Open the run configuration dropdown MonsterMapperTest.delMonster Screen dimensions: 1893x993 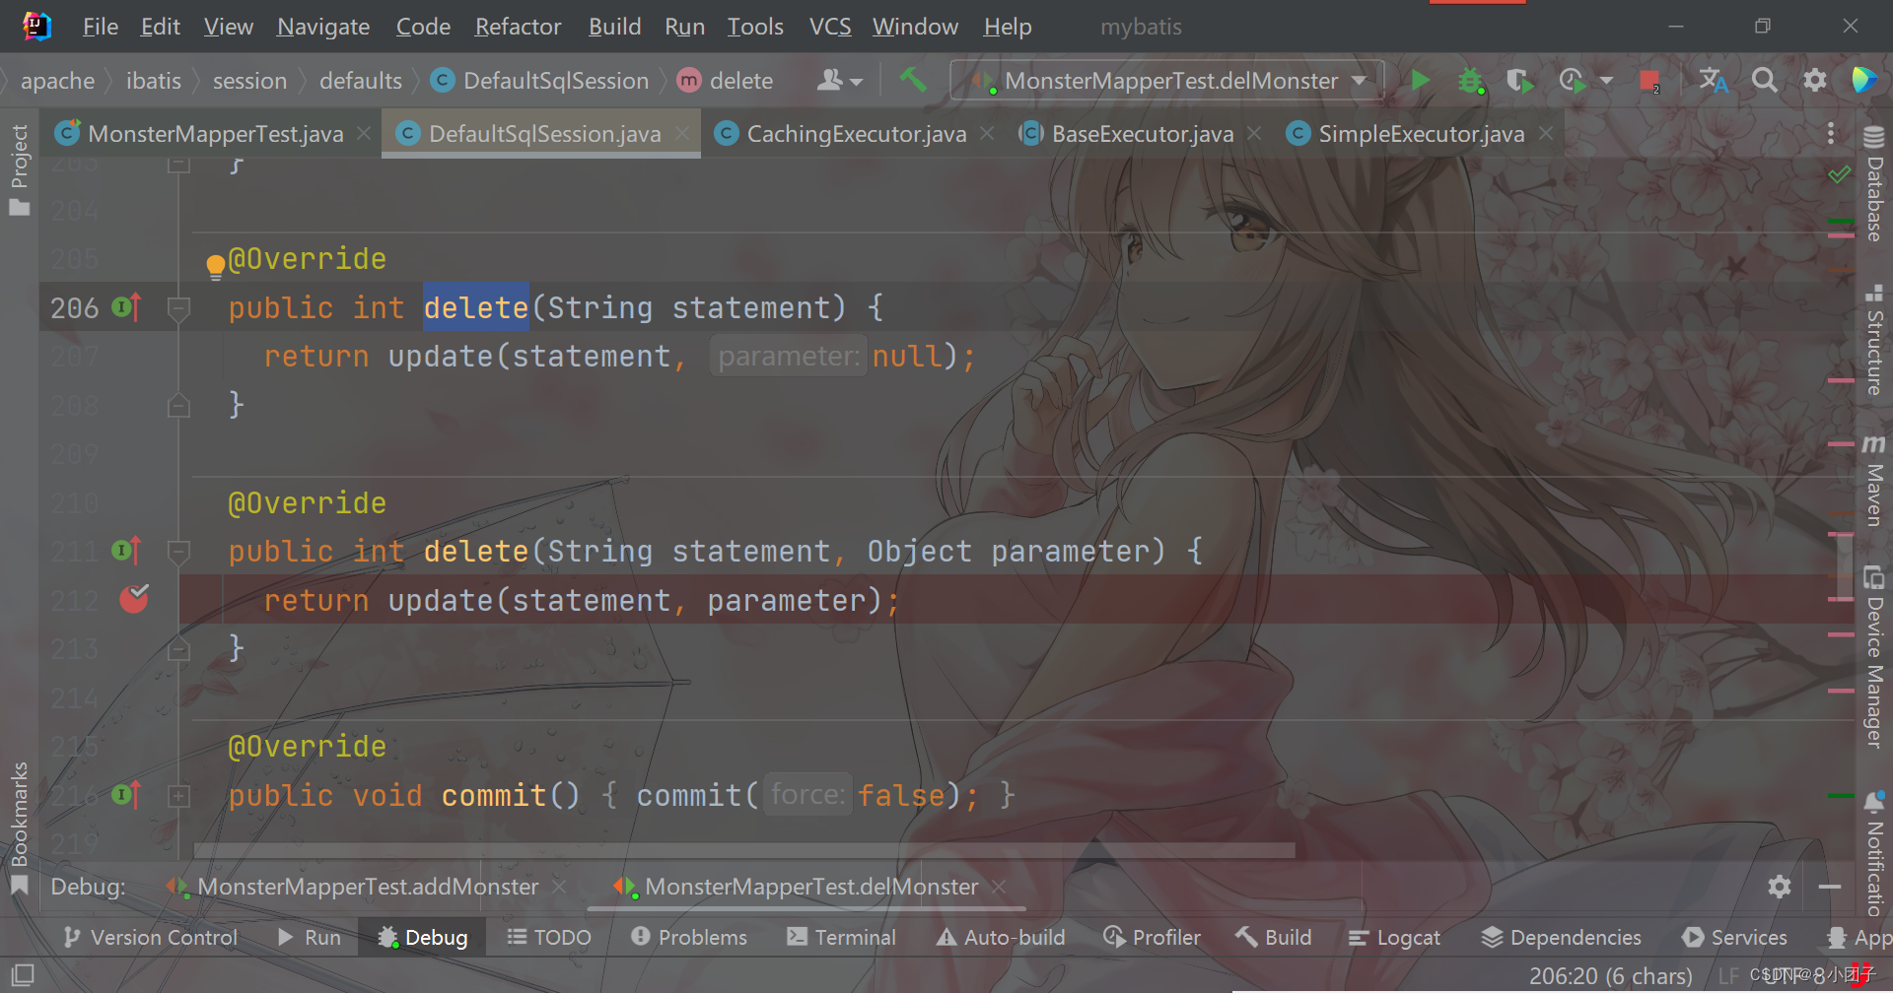coord(1168,80)
